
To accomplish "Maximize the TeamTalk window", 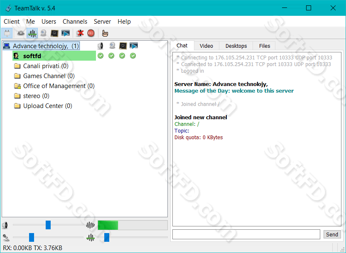I will pyautogui.click(x=309, y=8).
